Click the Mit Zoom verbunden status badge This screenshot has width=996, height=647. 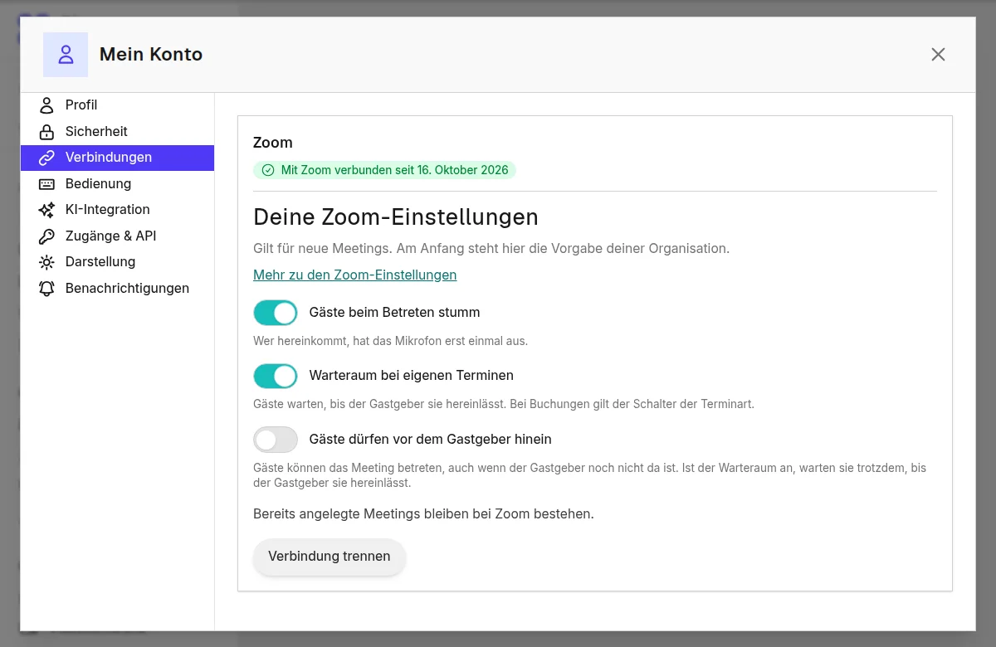pyautogui.click(x=384, y=170)
